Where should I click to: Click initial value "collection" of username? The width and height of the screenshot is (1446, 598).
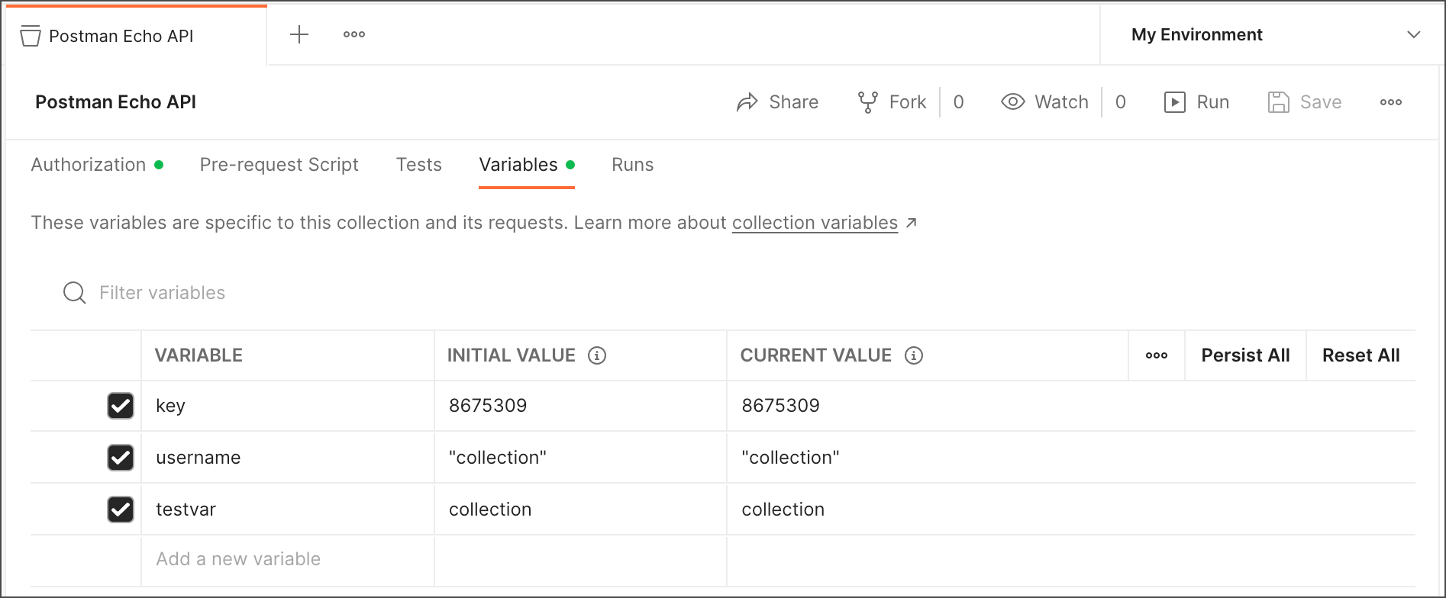tap(498, 458)
